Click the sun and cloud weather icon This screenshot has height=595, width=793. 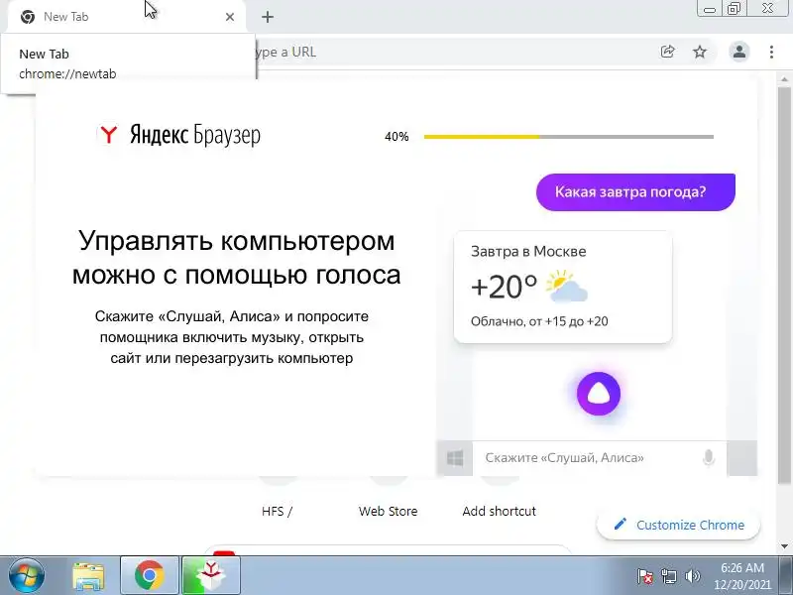pos(567,286)
